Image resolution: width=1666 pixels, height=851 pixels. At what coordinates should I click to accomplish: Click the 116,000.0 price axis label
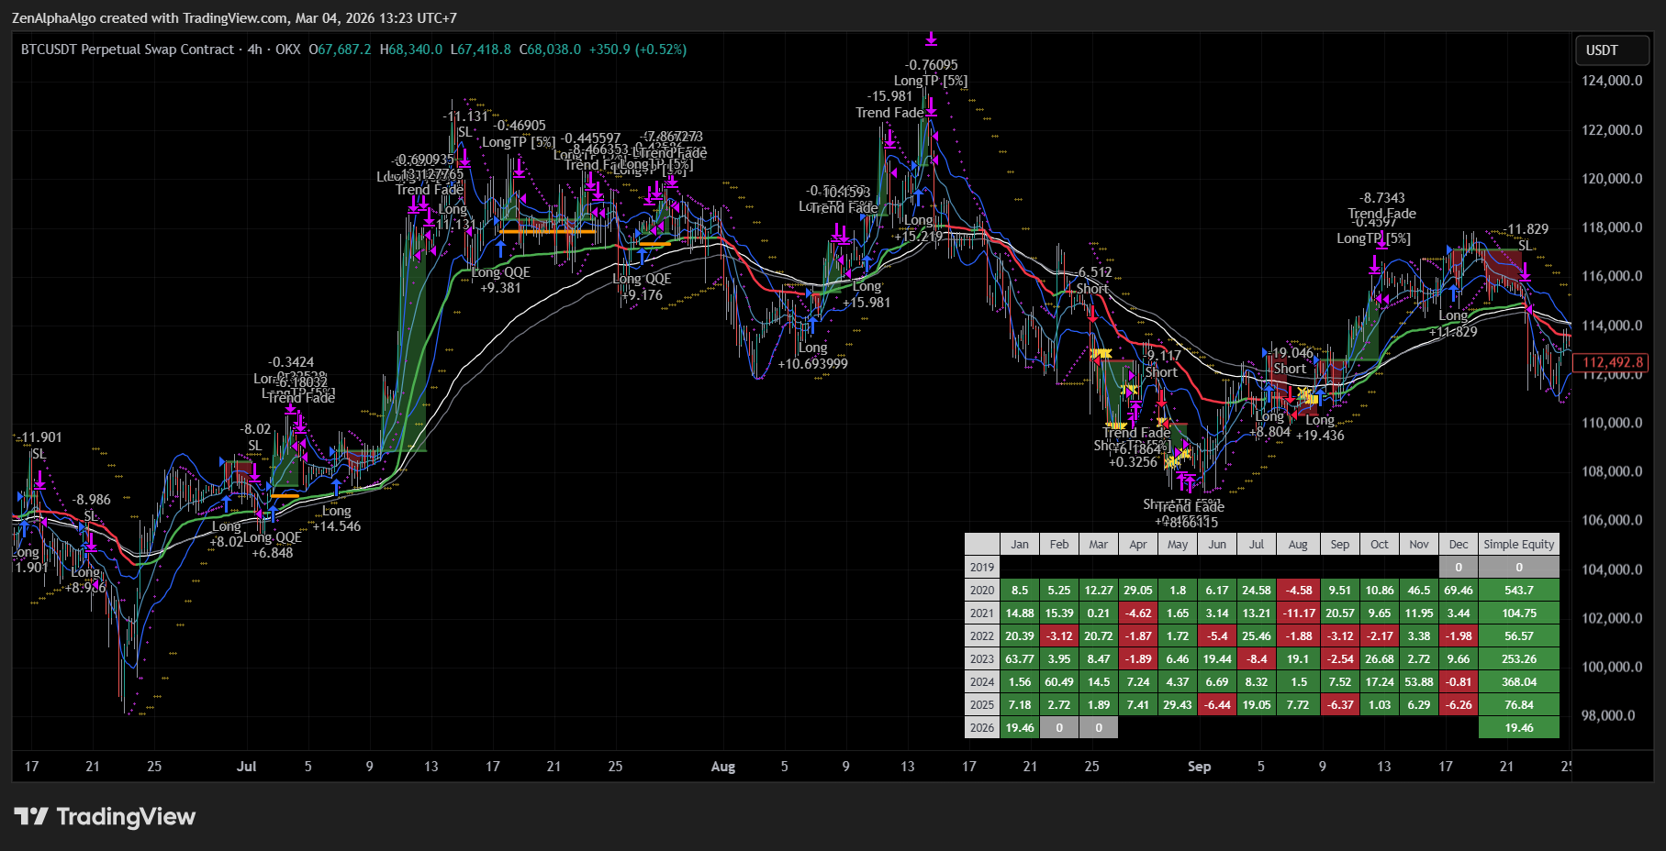pos(1612,276)
